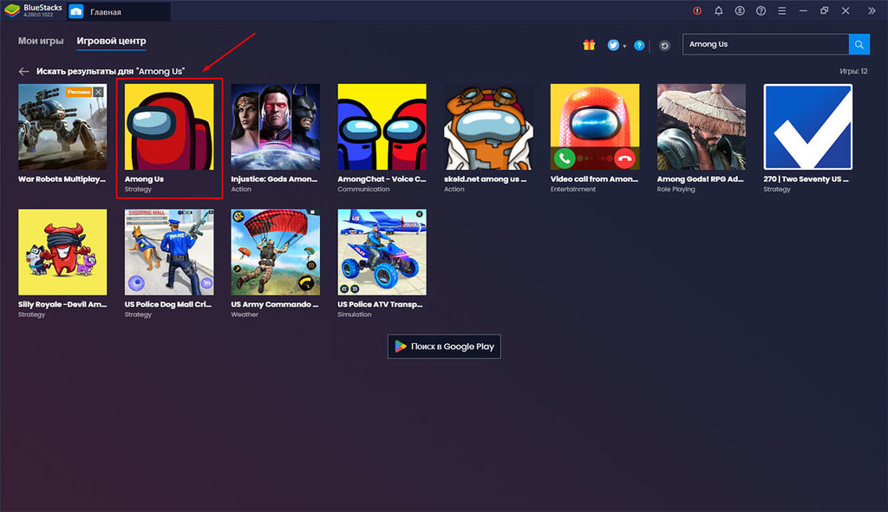
Task: Click Communication label under AmongChat
Action: 363,189
